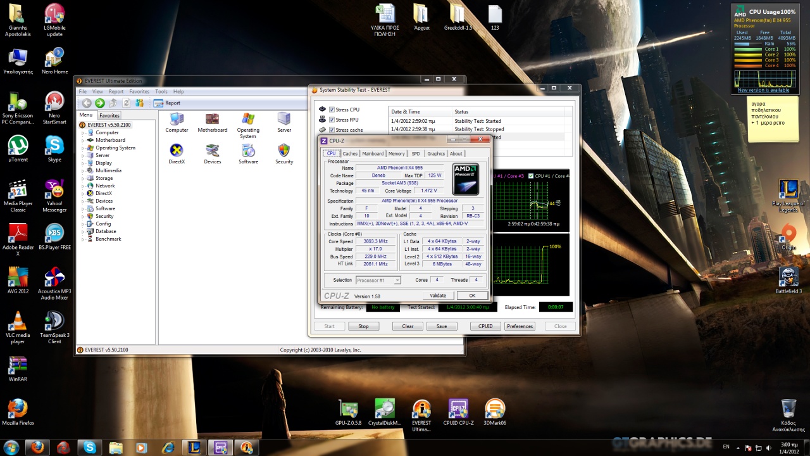This screenshot has height=456, width=810.
Task: Expand the Computer tree node
Action: pos(83,133)
